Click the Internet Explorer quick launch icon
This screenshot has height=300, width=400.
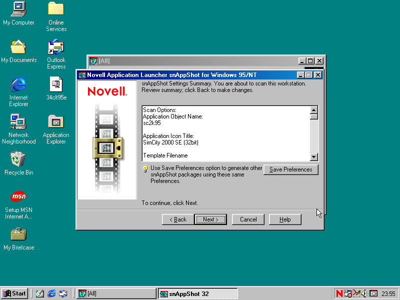click(x=51, y=293)
